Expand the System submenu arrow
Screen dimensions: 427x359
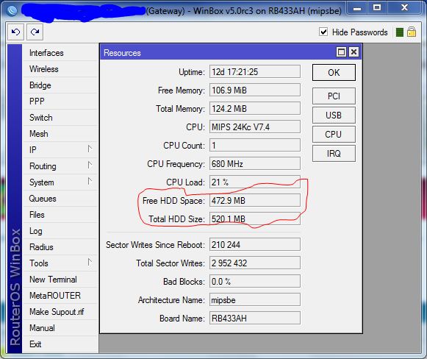[90, 181]
